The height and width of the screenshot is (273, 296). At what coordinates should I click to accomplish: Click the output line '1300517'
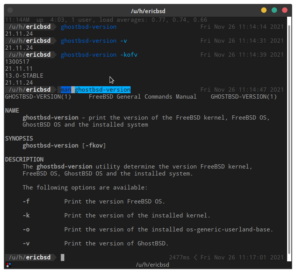pyautogui.click(x=17, y=62)
